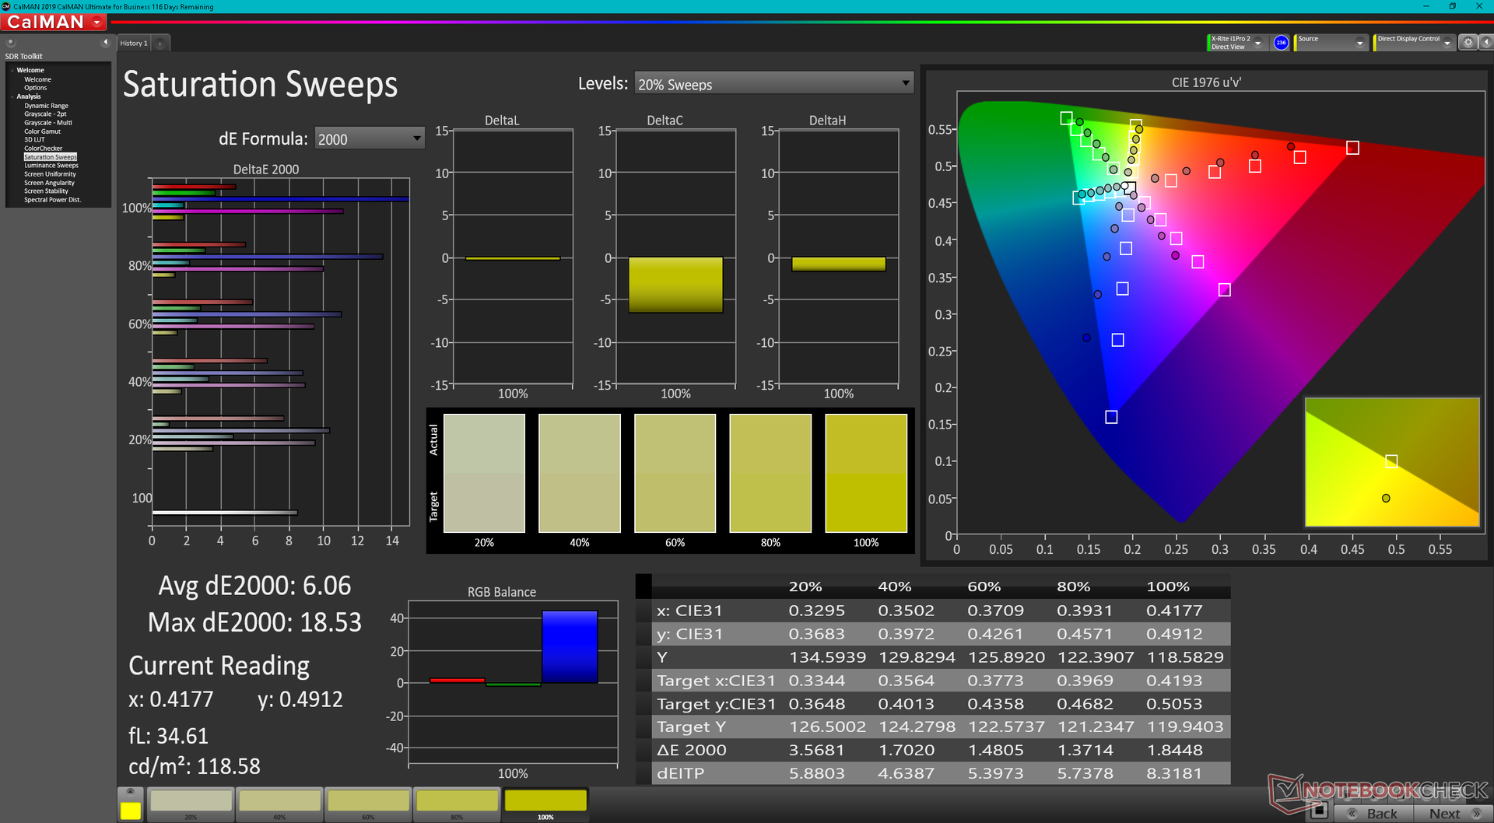Add a new history tab

coord(160,44)
